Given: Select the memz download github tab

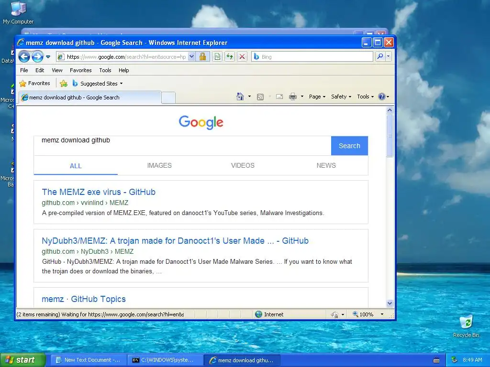Looking at the screenshot, I should tap(90, 97).
